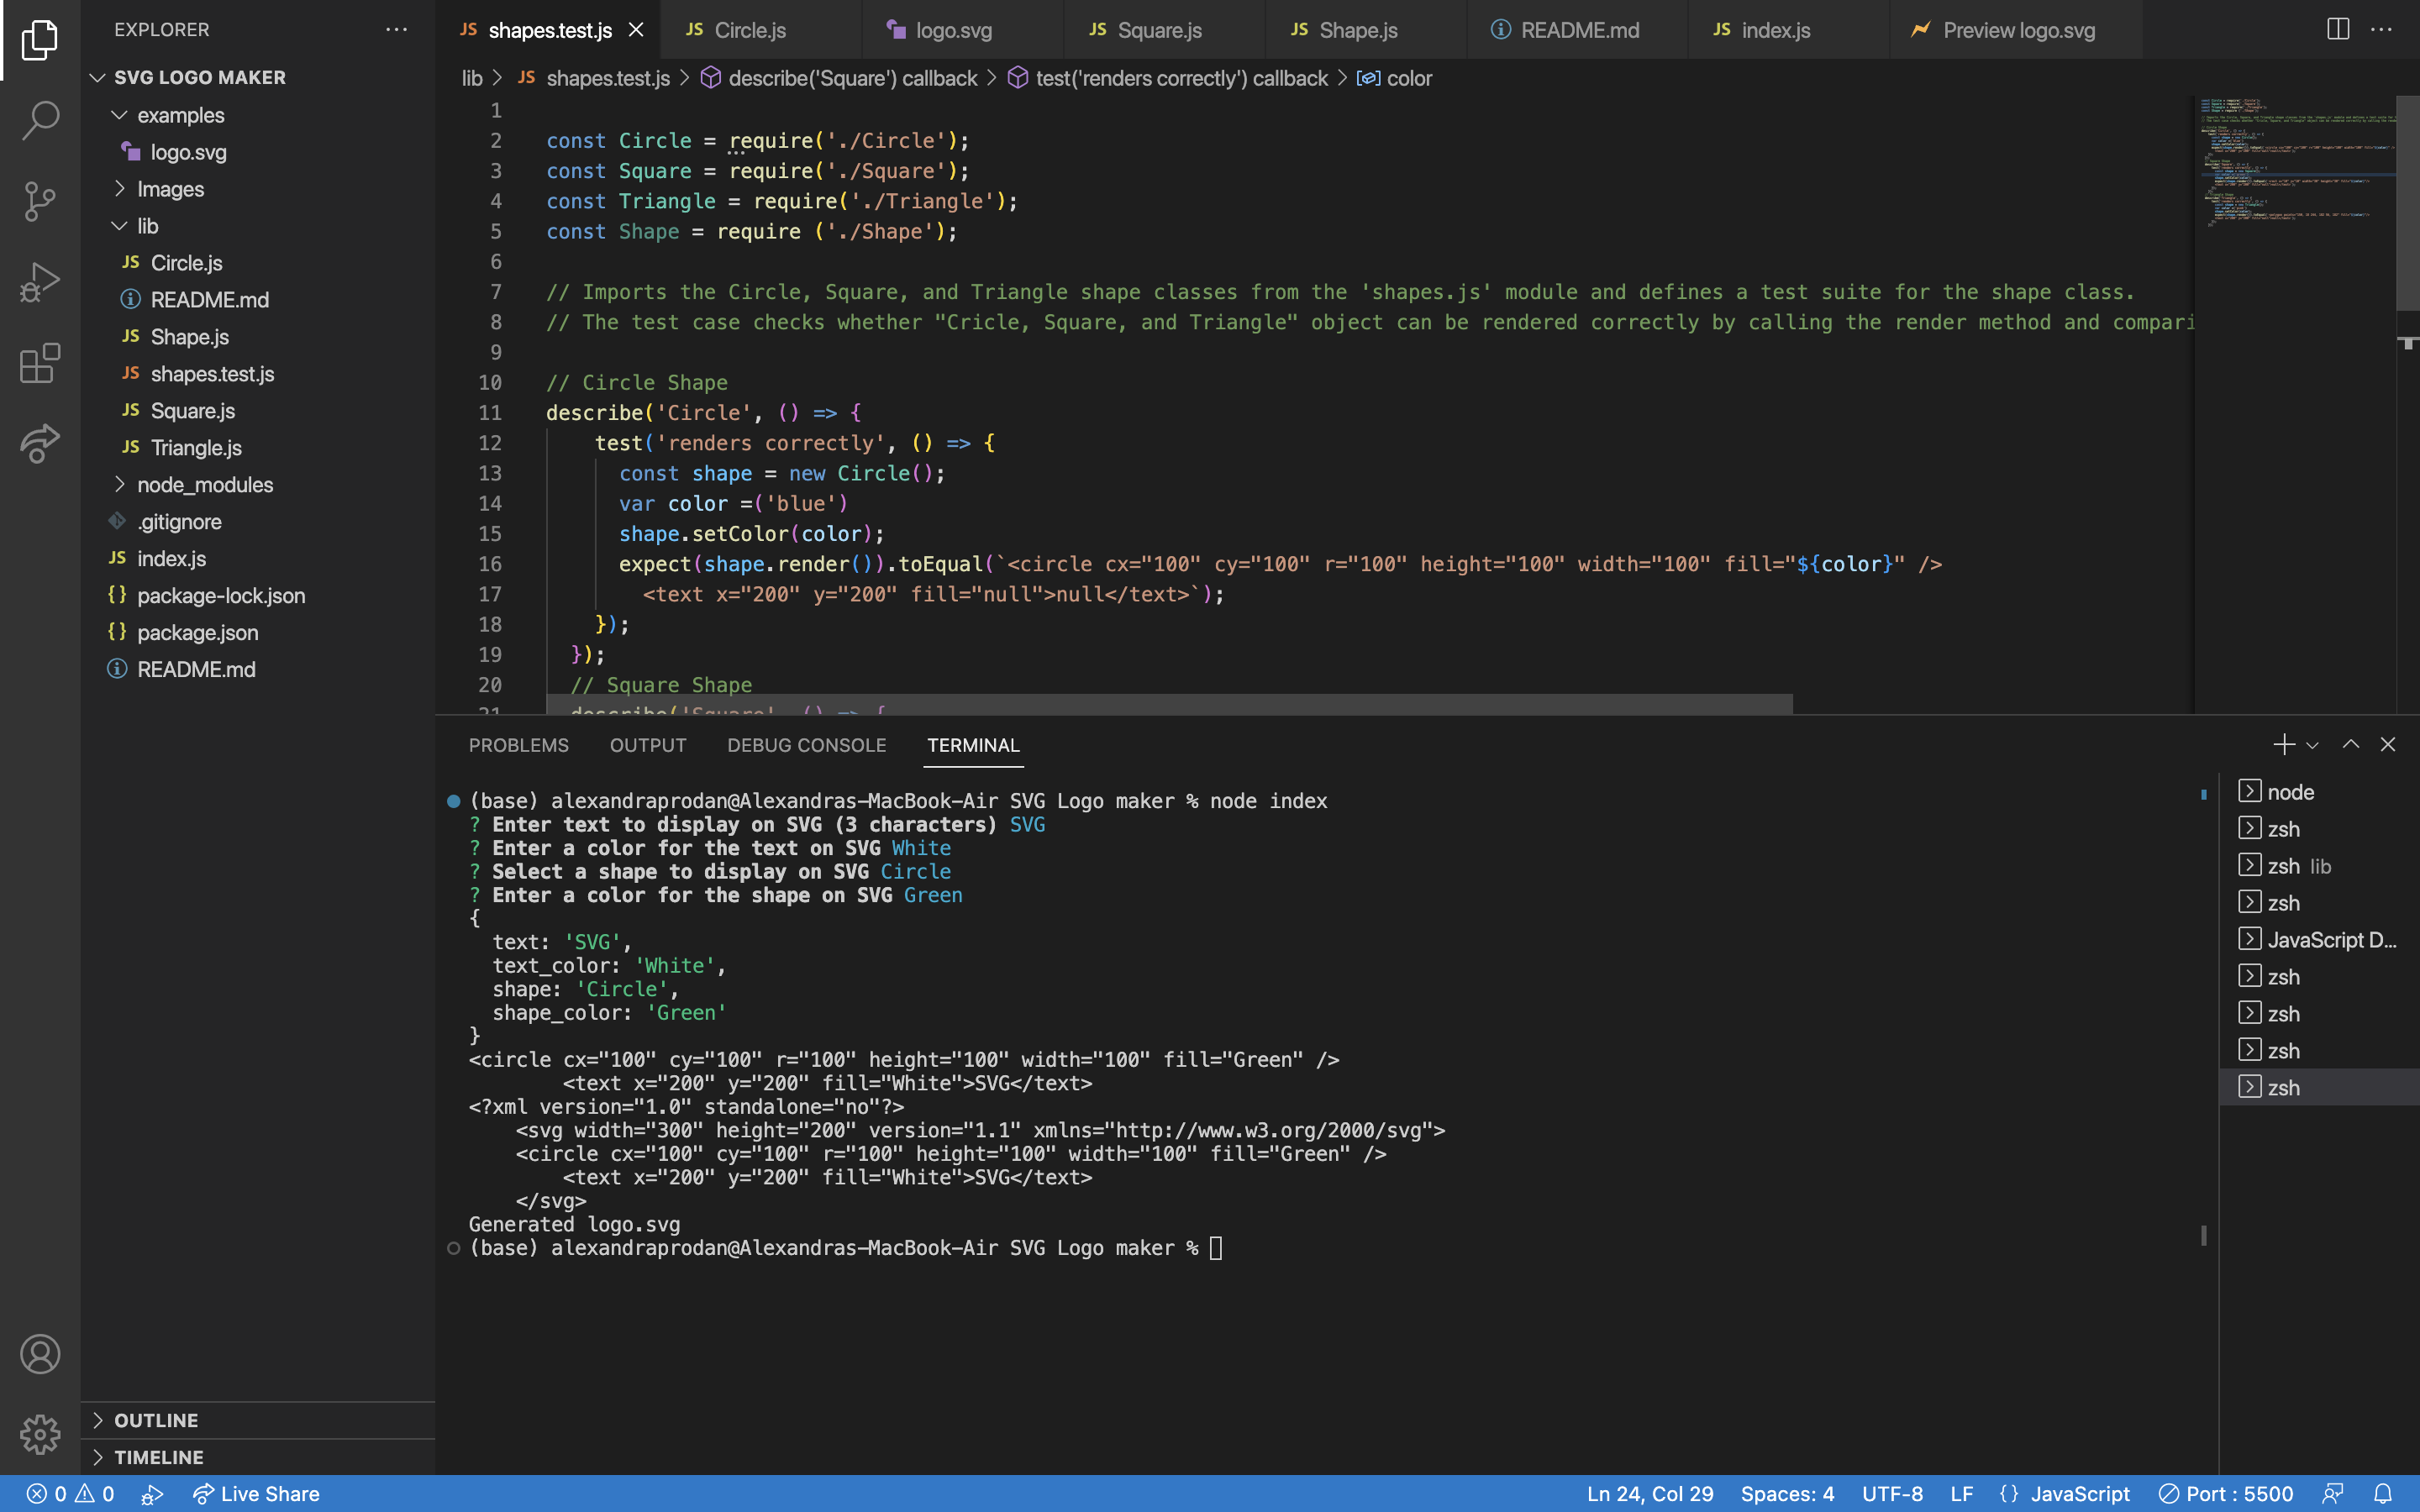This screenshot has height=1512, width=2420.
Task: Select Triangle.js in the Explorer tree
Action: coord(196,447)
